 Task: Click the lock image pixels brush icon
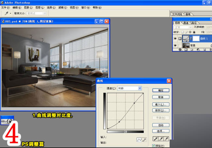pyautogui.click(x=186, y=32)
